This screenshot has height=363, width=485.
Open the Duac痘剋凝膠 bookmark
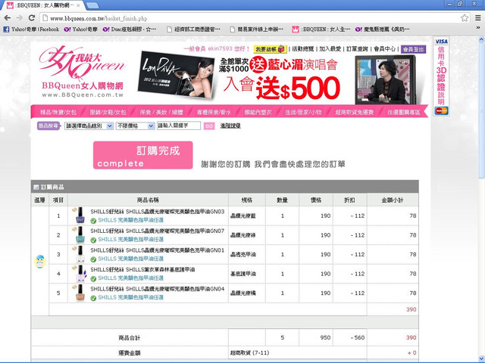(130, 29)
